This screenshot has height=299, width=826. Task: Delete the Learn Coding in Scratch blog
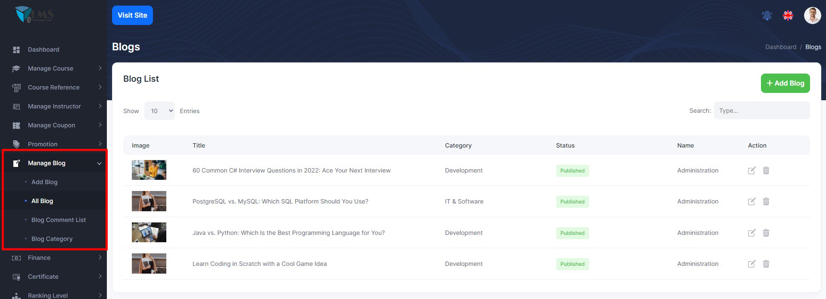point(766,264)
